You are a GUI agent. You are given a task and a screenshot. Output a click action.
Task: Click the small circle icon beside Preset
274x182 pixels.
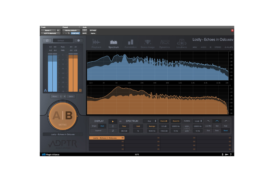coord(79,27)
